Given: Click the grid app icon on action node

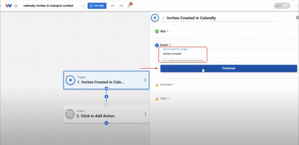Looking at the screenshot, I should point(70,114).
